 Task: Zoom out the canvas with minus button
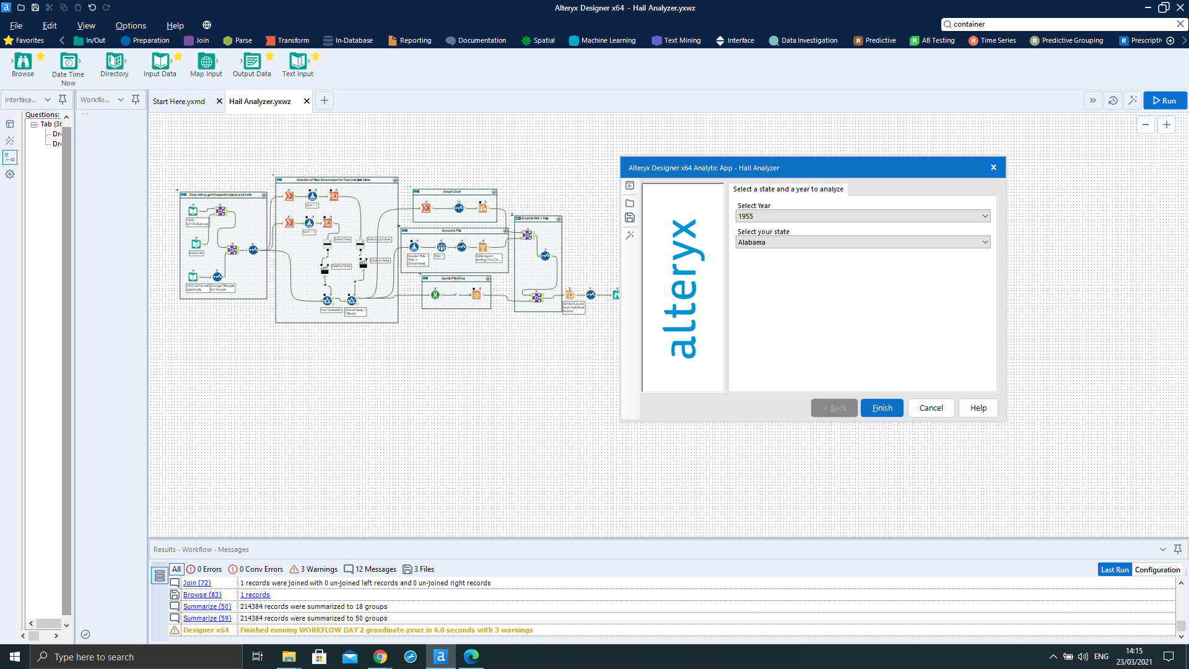[1146, 125]
